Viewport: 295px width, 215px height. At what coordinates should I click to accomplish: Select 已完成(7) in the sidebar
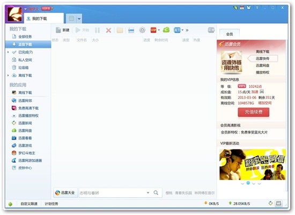(28, 52)
